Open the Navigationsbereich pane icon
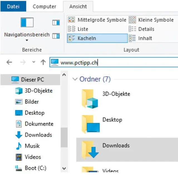Image resolution: width=178 pixels, height=175 pixels. coord(27,22)
